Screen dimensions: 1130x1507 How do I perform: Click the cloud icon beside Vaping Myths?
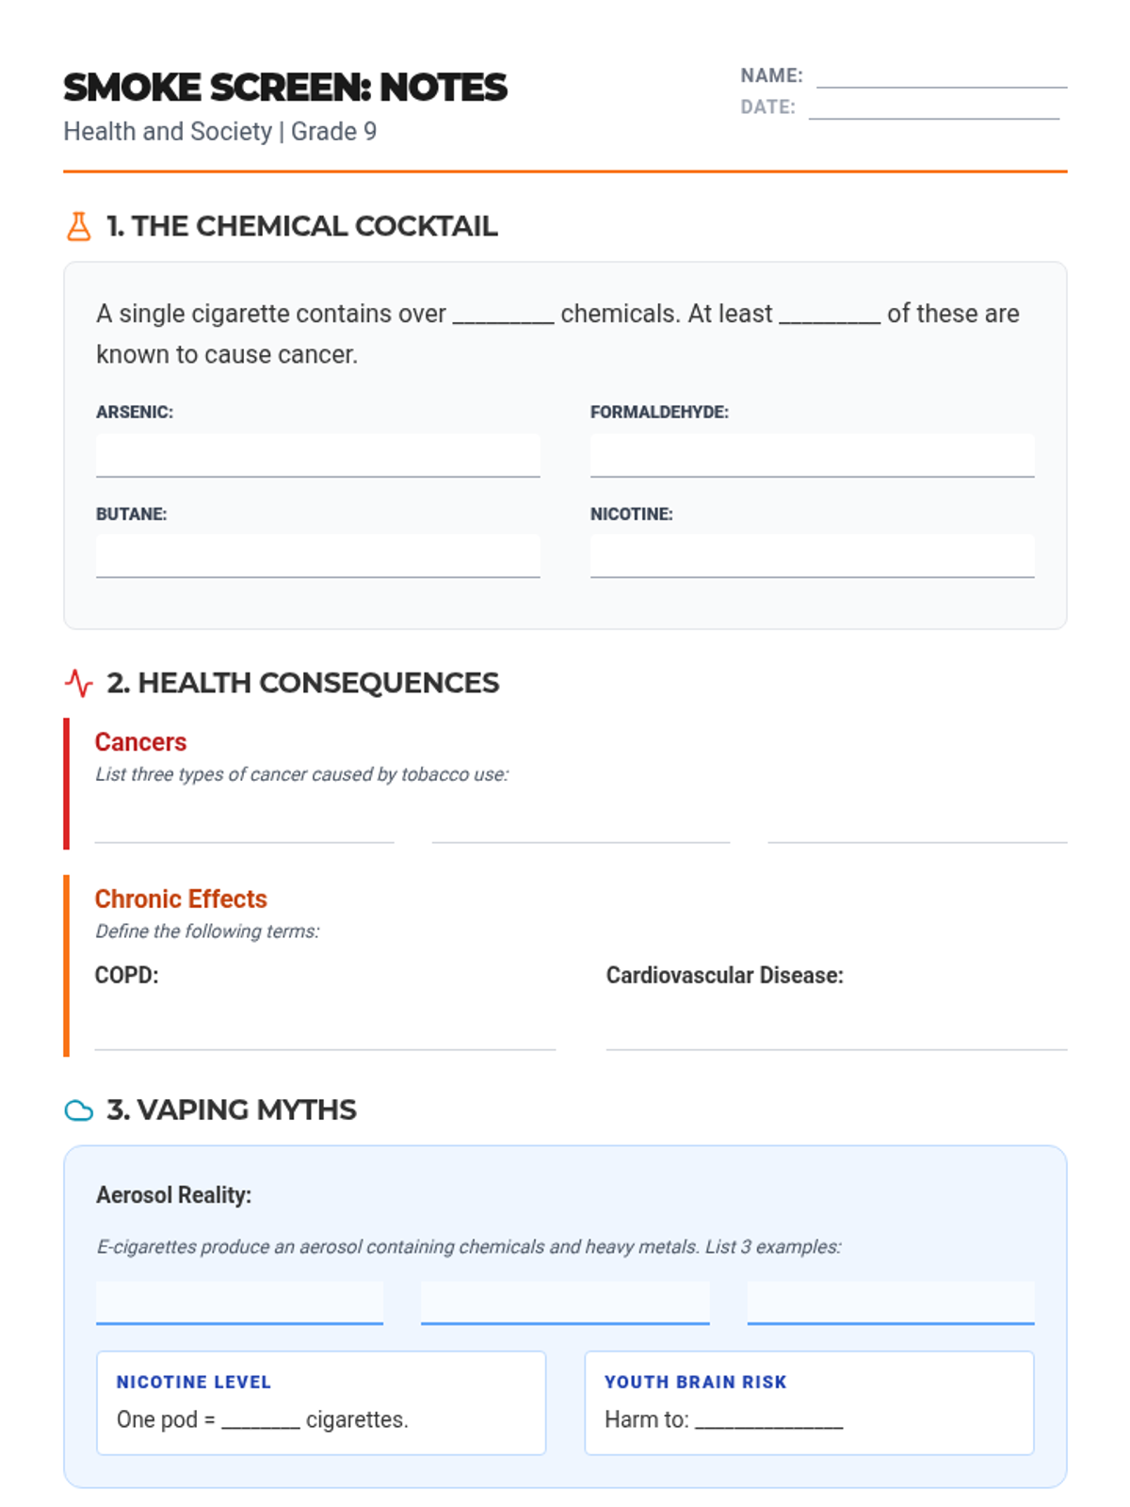tap(79, 1110)
